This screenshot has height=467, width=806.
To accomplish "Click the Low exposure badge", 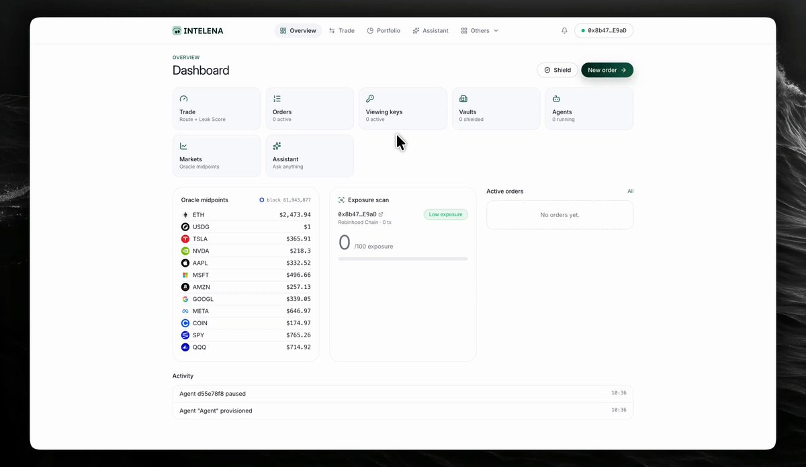I will [446, 214].
